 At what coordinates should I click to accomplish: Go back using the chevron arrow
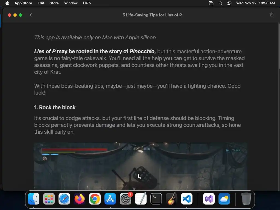[x=31, y=15]
